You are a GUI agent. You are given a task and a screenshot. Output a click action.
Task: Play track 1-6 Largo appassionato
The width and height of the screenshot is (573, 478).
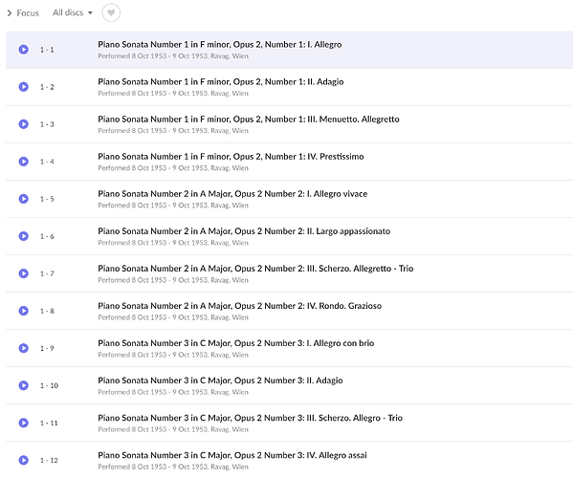click(x=23, y=236)
